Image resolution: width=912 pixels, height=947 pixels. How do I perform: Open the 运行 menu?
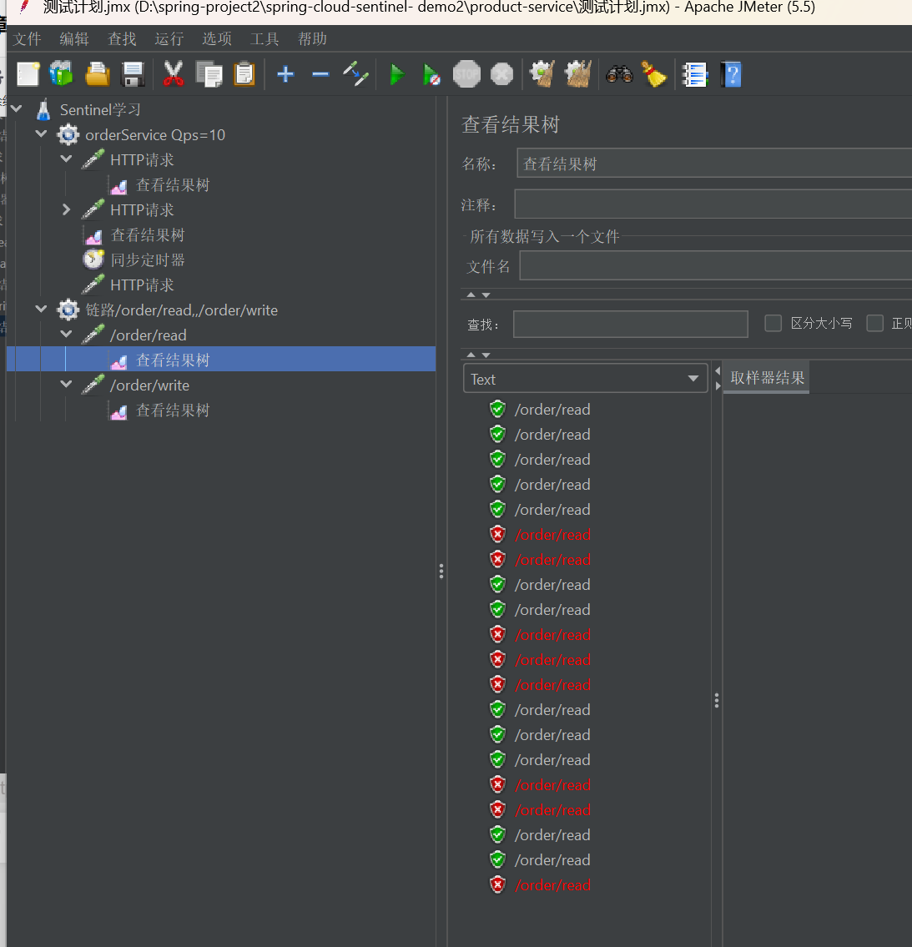pyautogui.click(x=169, y=39)
